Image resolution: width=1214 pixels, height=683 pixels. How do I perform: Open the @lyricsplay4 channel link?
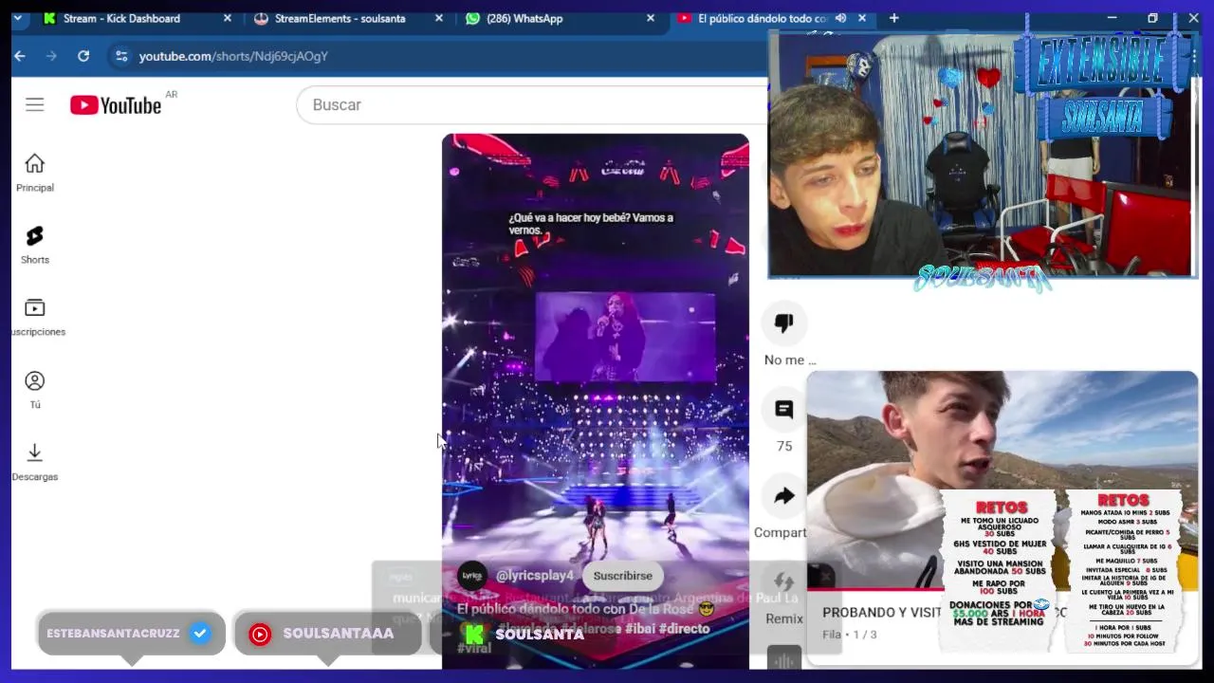pos(535,576)
